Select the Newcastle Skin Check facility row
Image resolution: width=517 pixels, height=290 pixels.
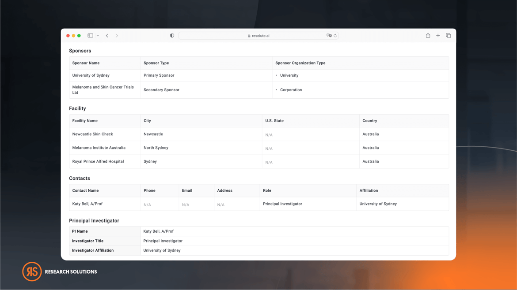pos(93,134)
